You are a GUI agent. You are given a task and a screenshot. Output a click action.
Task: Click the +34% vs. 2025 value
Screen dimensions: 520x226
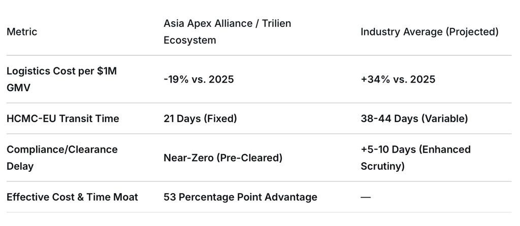pyautogui.click(x=398, y=79)
